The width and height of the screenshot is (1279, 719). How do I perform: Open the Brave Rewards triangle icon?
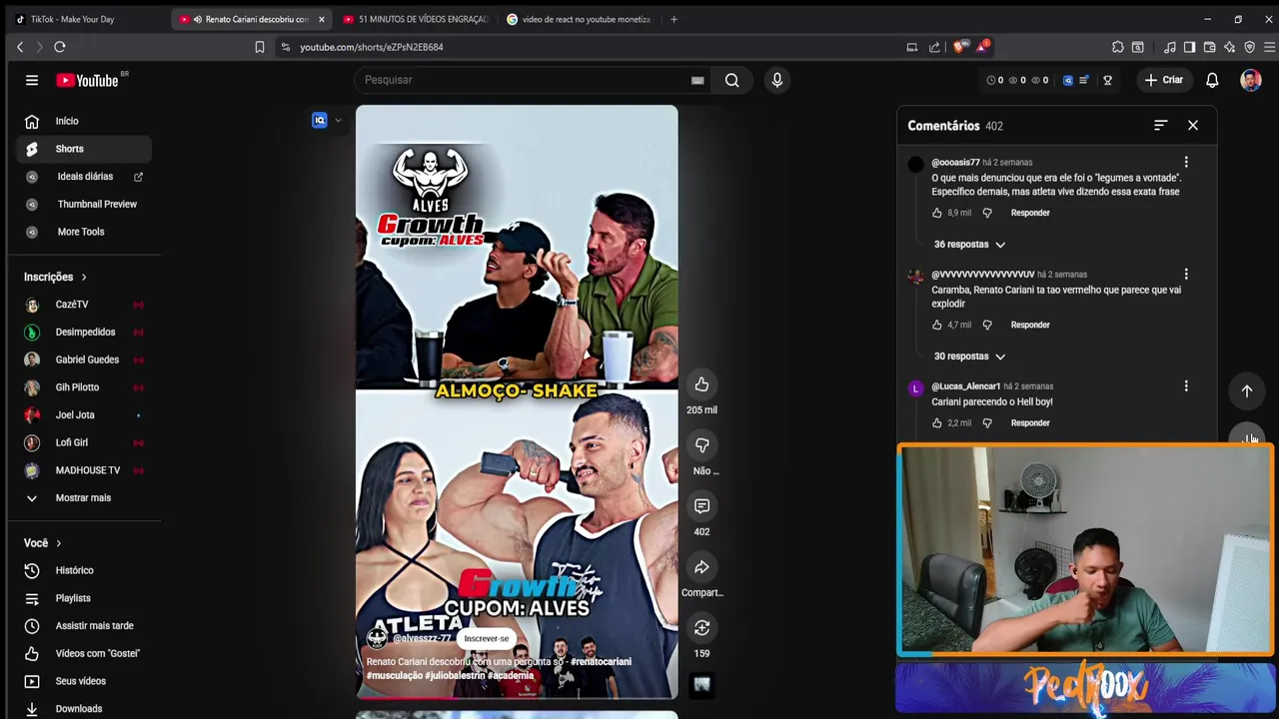982,47
